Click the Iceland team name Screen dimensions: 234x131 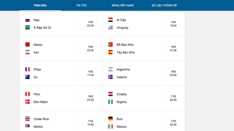pyautogui.click(x=121, y=77)
